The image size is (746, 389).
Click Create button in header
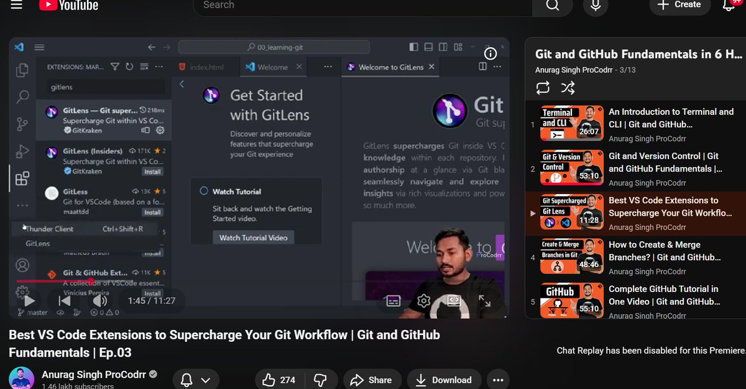(x=679, y=5)
